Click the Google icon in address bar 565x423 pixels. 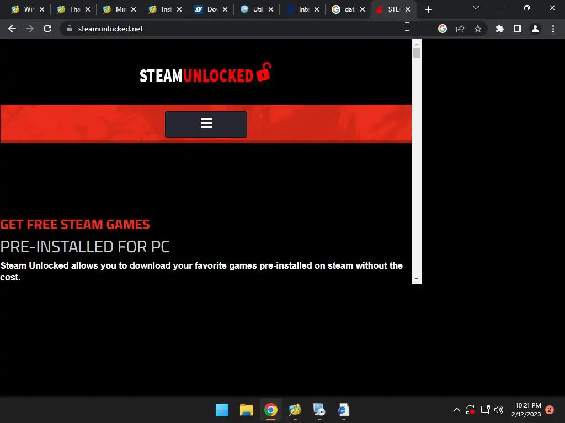[x=443, y=29]
